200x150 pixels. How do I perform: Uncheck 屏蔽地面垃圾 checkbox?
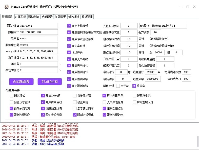[x=43, y=108]
